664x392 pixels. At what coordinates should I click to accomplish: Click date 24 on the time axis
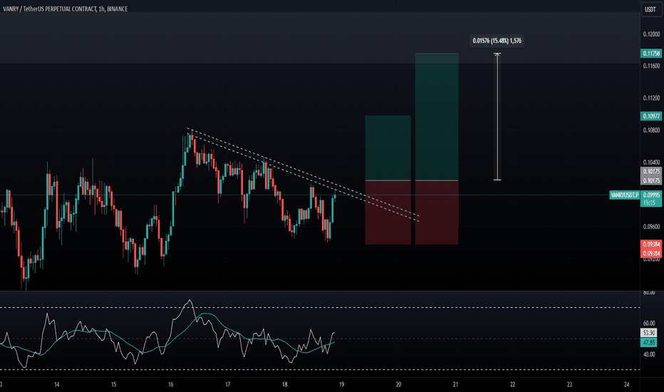click(627, 384)
